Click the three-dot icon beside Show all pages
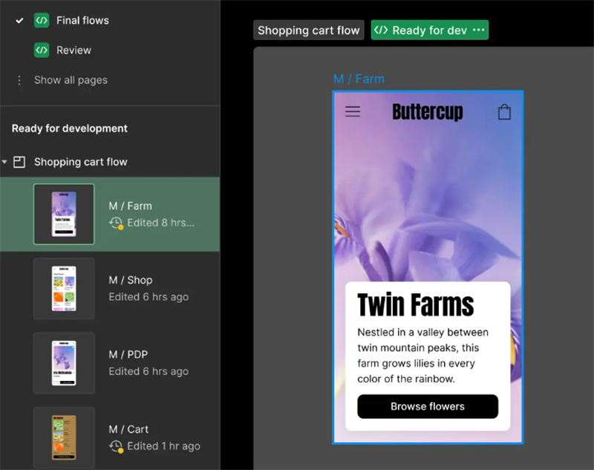Screen dimensions: 594x470 tap(19, 80)
